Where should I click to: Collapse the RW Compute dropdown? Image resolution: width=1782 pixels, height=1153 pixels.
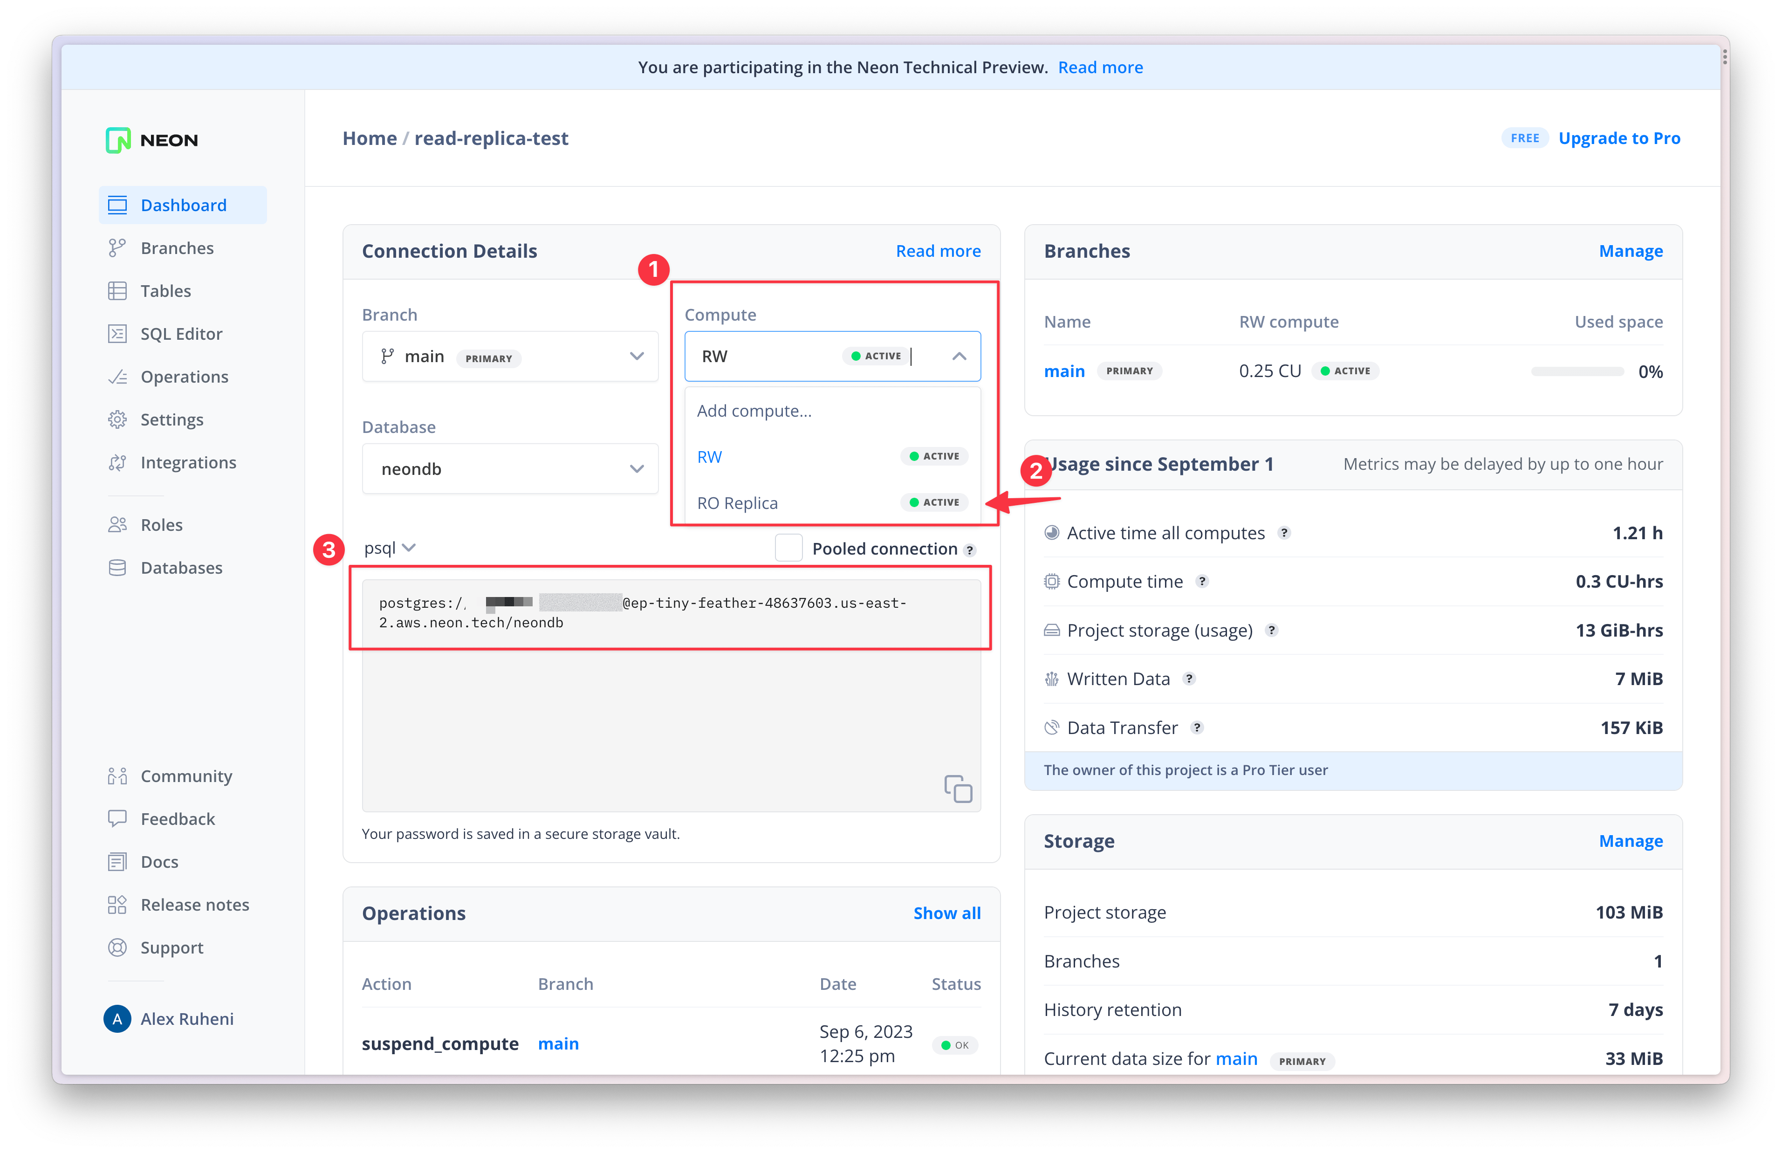(959, 357)
